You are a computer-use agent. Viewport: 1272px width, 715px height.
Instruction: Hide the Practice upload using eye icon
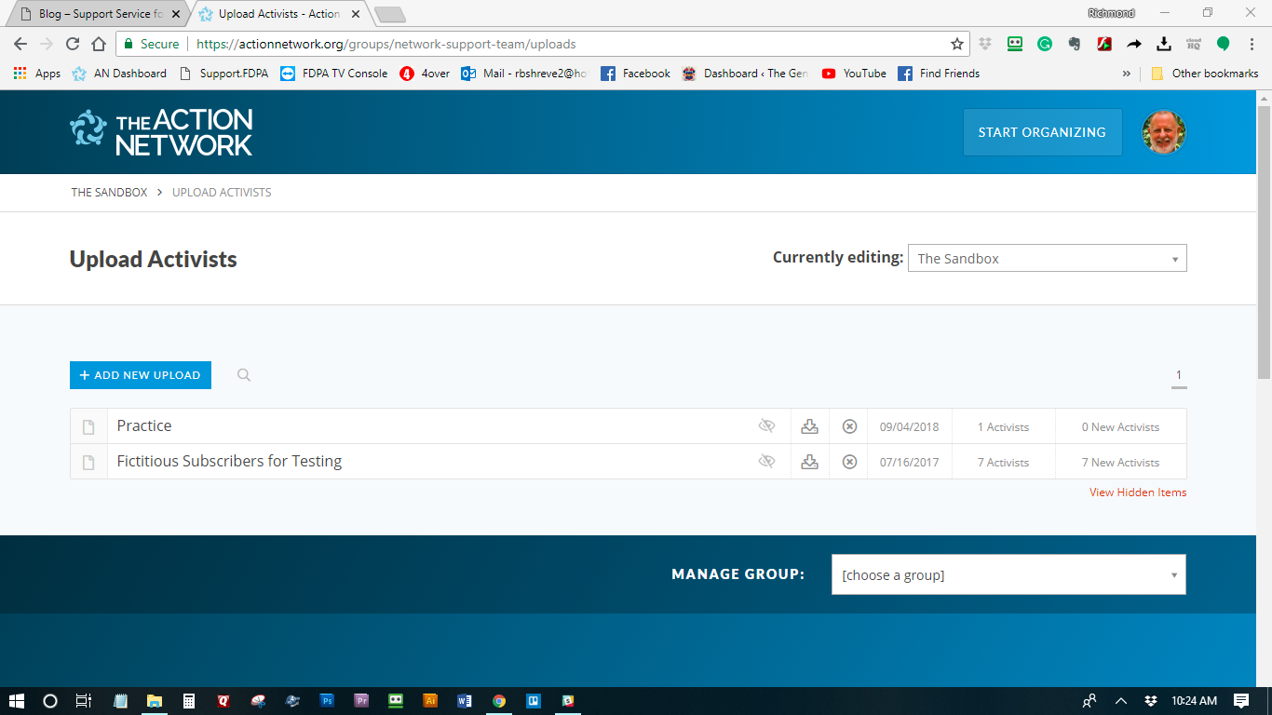tap(766, 426)
